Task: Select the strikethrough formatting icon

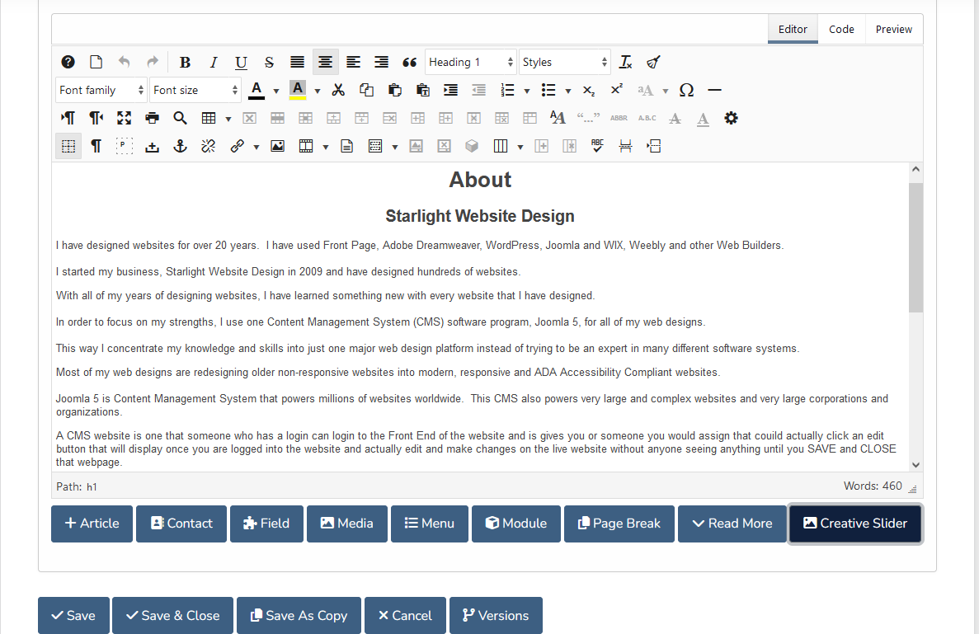Action: [269, 62]
